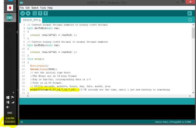196x128 pixels.
Task: Click the Arduino taskbar icon
Action: coord(9,18)
